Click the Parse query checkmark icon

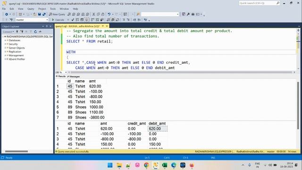pos(73,20)
